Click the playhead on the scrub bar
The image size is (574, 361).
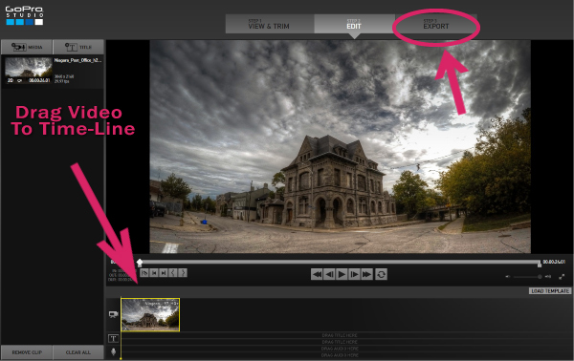(x=140, y=263)
